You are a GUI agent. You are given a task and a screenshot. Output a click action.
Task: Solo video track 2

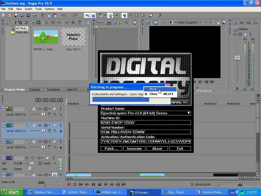click(61, 125)
